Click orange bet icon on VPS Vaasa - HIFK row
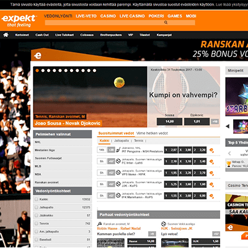This screenshot has width=248, height=248. (211, 173)
